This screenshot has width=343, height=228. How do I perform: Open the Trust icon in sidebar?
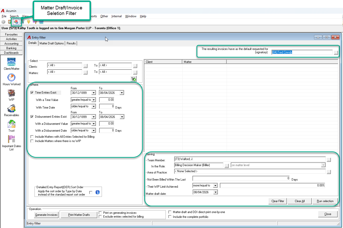(11, 124)
